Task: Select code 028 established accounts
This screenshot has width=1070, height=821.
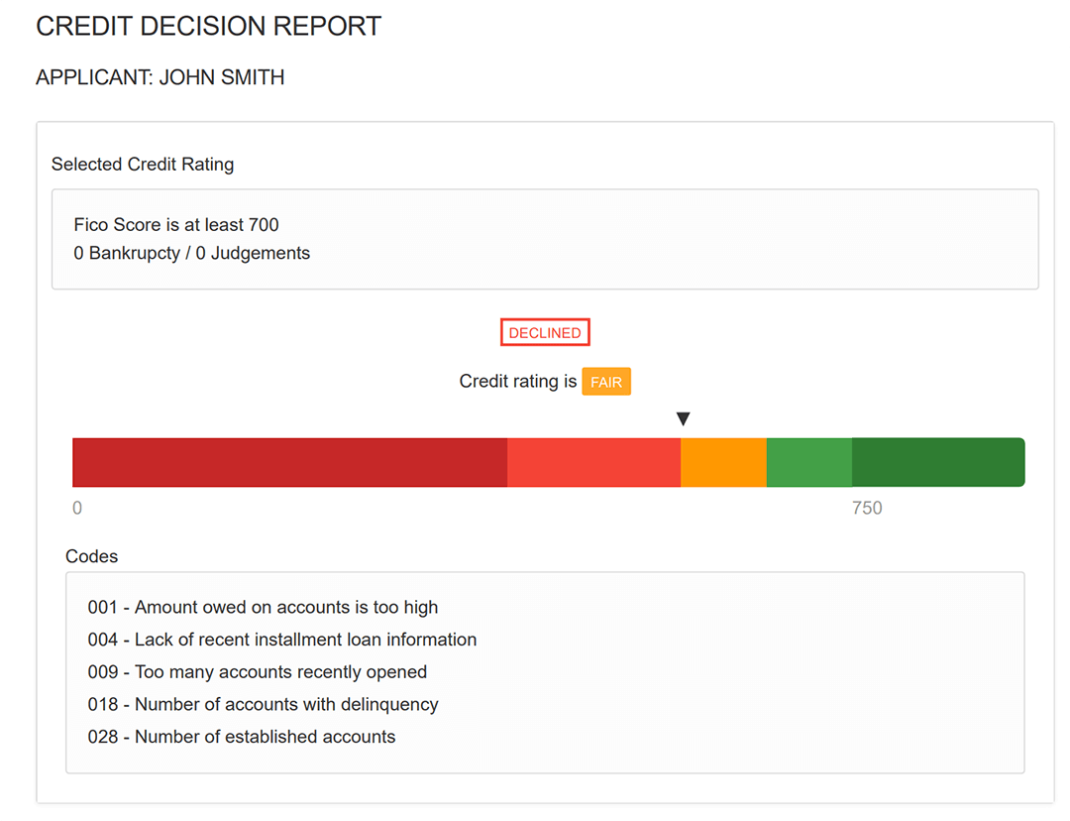Action: click(242, 737)
